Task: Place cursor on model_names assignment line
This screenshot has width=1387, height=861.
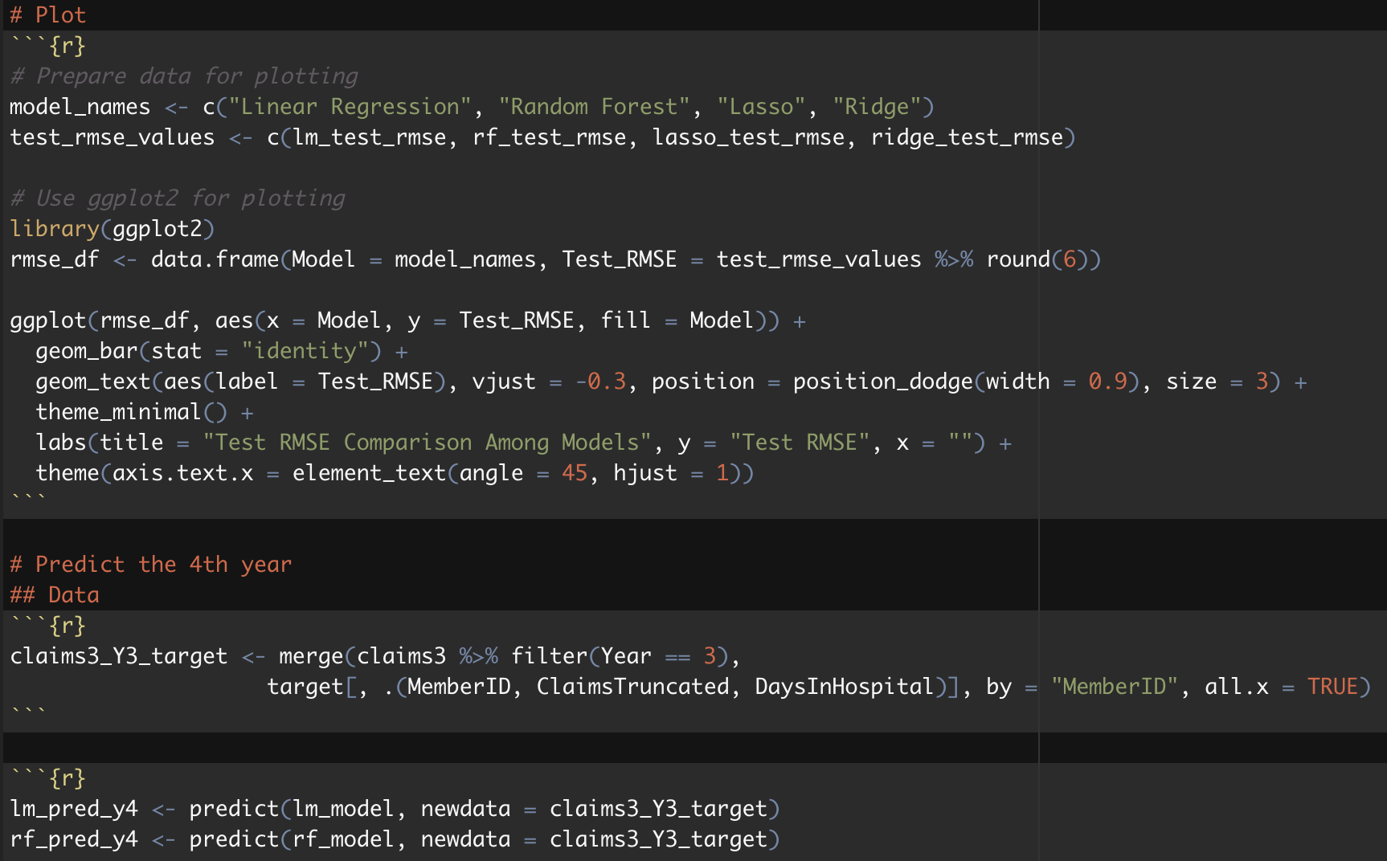Action: pyautogui.click(x=472, y=107)
